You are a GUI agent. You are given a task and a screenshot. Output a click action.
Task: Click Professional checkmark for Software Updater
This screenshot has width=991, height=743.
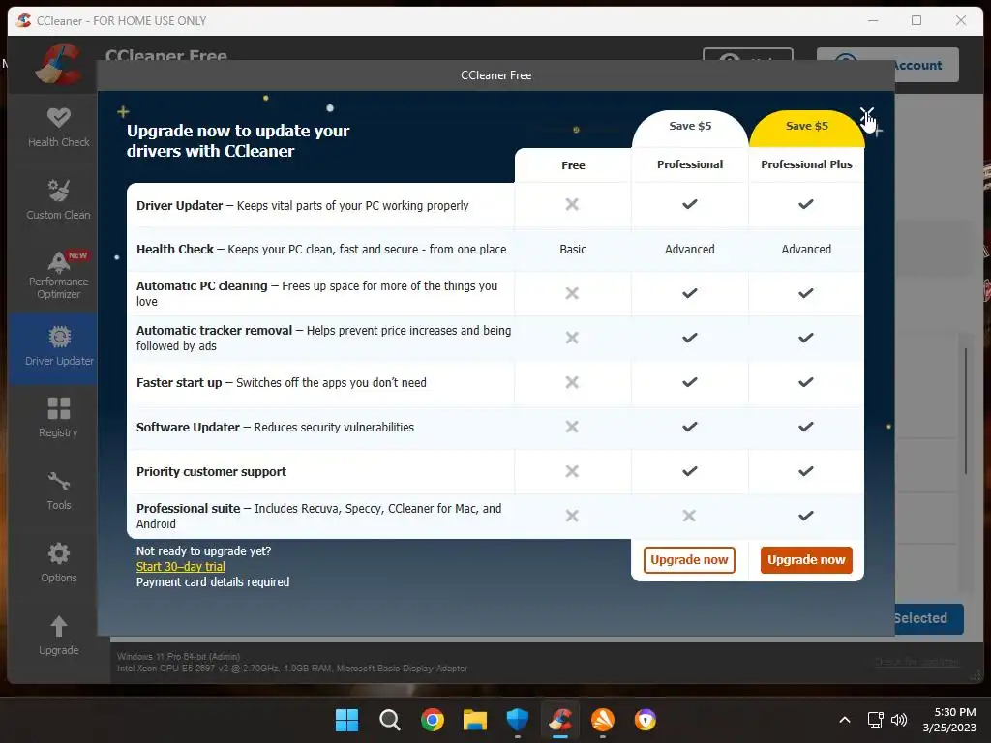point(689,427)
